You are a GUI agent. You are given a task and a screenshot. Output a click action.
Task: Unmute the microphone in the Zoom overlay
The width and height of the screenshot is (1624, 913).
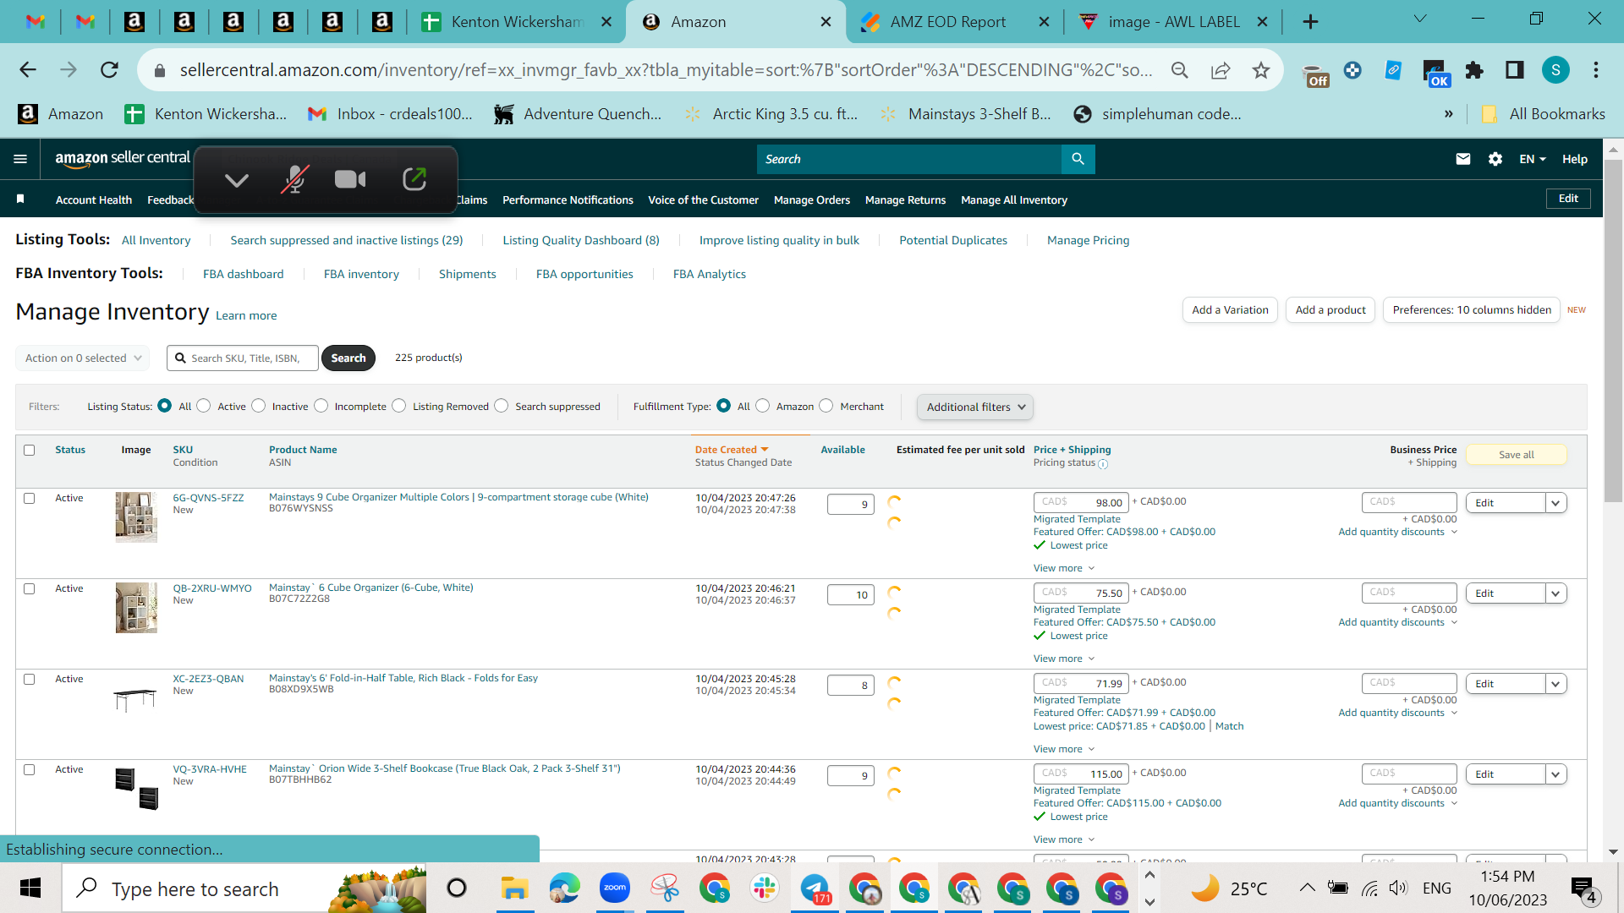(294, 179)
